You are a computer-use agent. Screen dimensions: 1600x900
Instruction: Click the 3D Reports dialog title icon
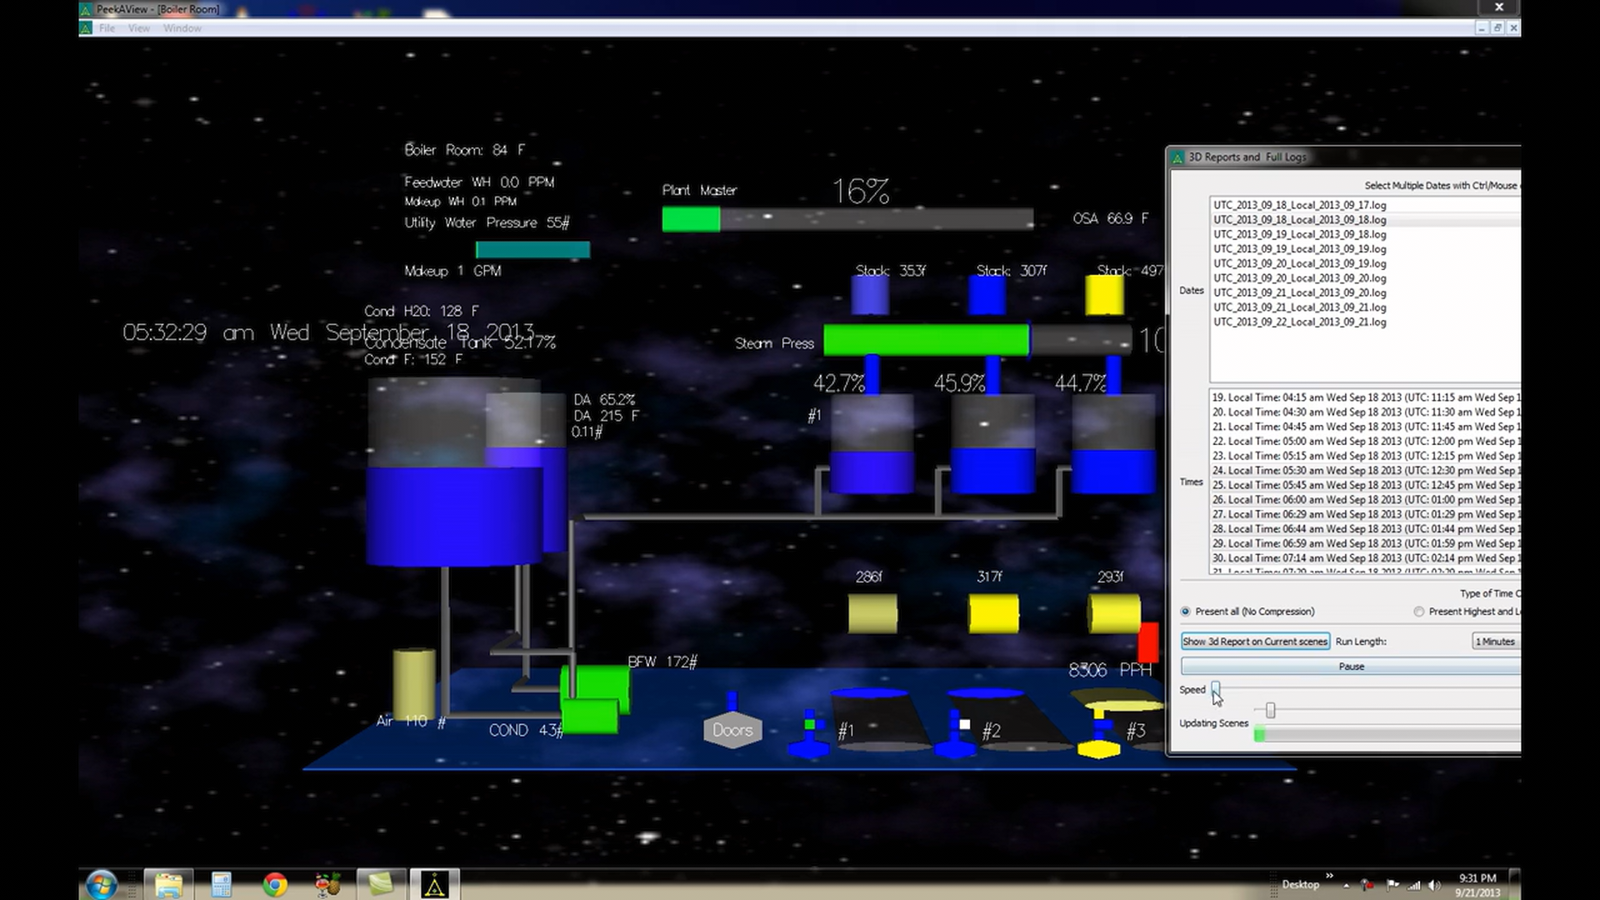point(1178,157)
